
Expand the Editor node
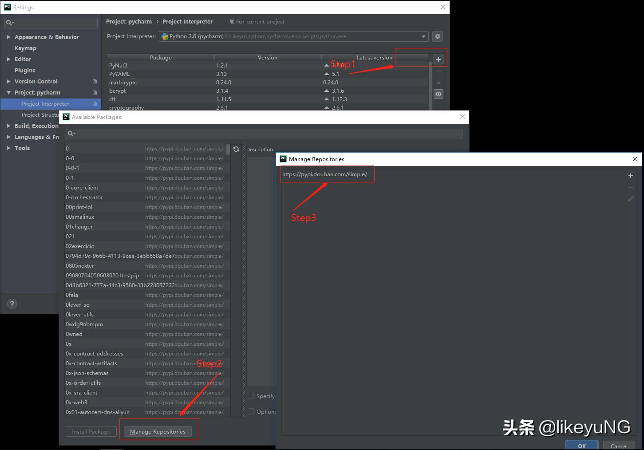(x=8, y=59)
